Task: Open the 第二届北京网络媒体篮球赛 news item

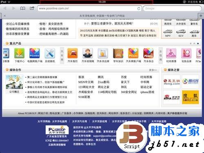Action: click(42, 77)
